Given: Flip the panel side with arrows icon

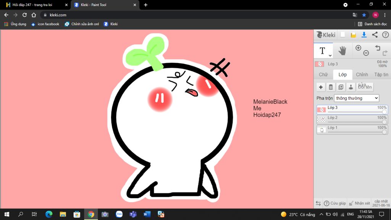Looking at the screenshot, I should coord(318,203).
